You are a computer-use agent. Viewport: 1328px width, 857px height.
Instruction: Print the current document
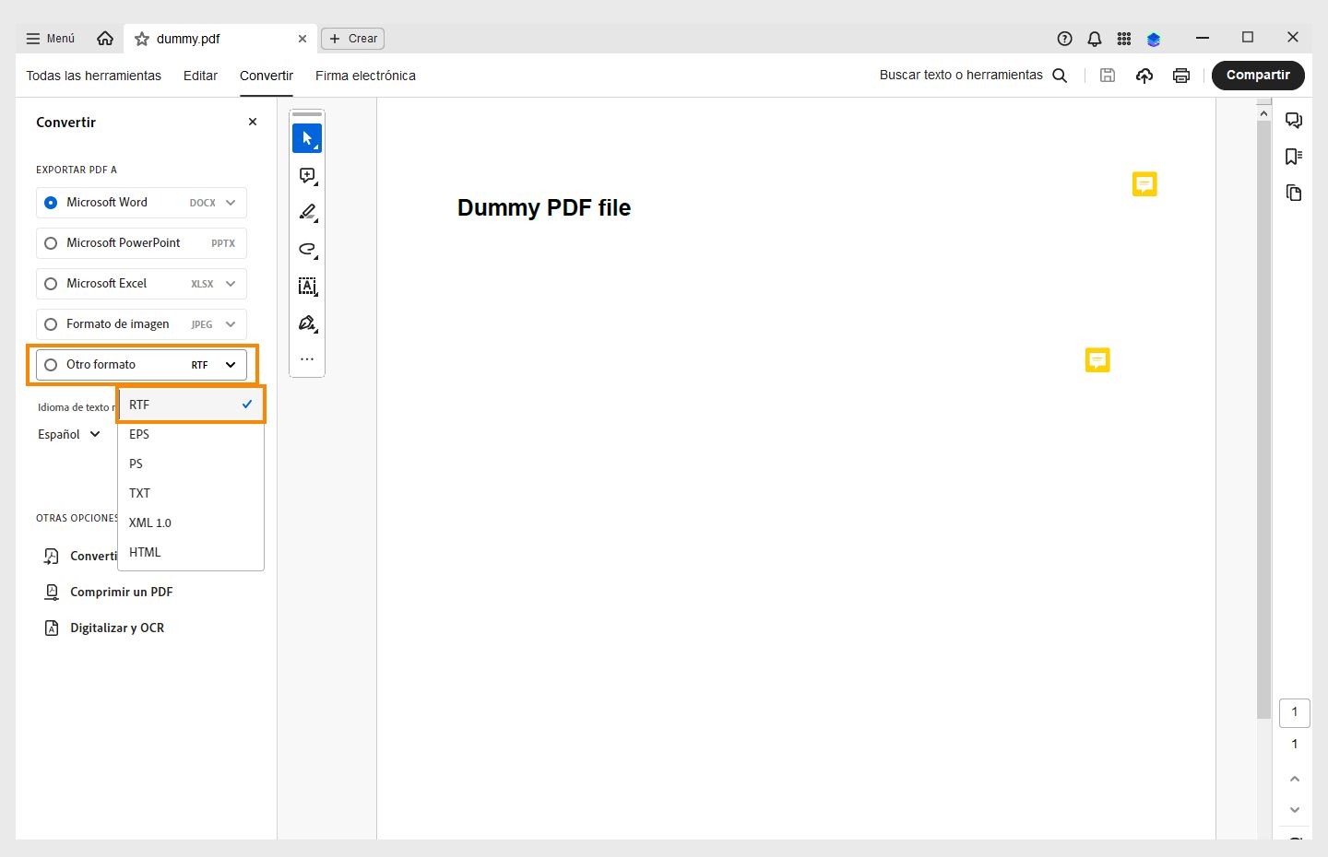click(1181, 76)
